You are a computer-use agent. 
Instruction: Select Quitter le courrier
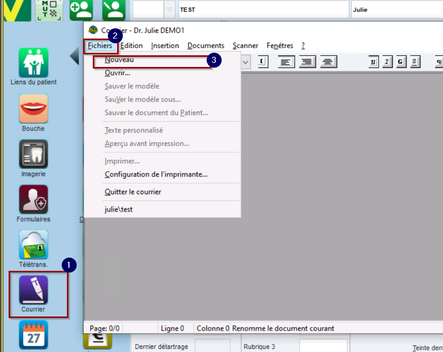pyautogui.click(x=162, y=192)
